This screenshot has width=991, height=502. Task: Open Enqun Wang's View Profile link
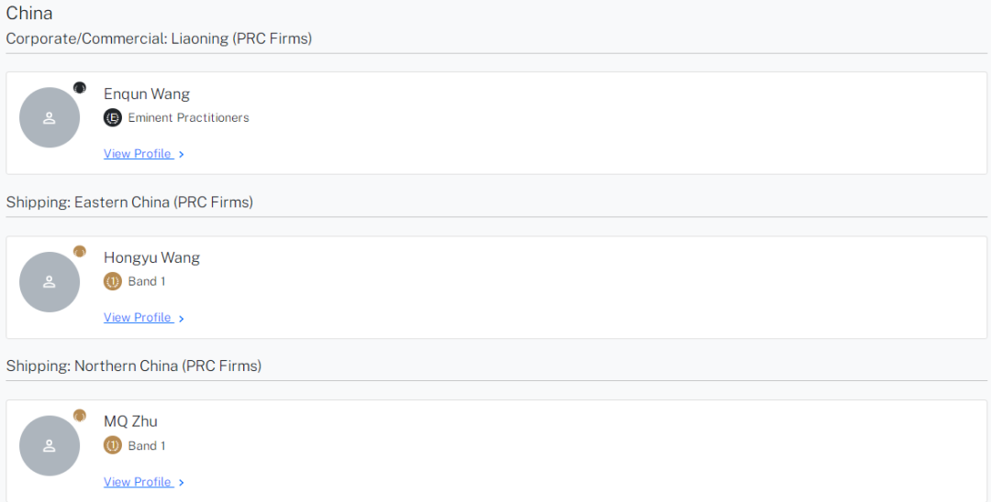138,154
